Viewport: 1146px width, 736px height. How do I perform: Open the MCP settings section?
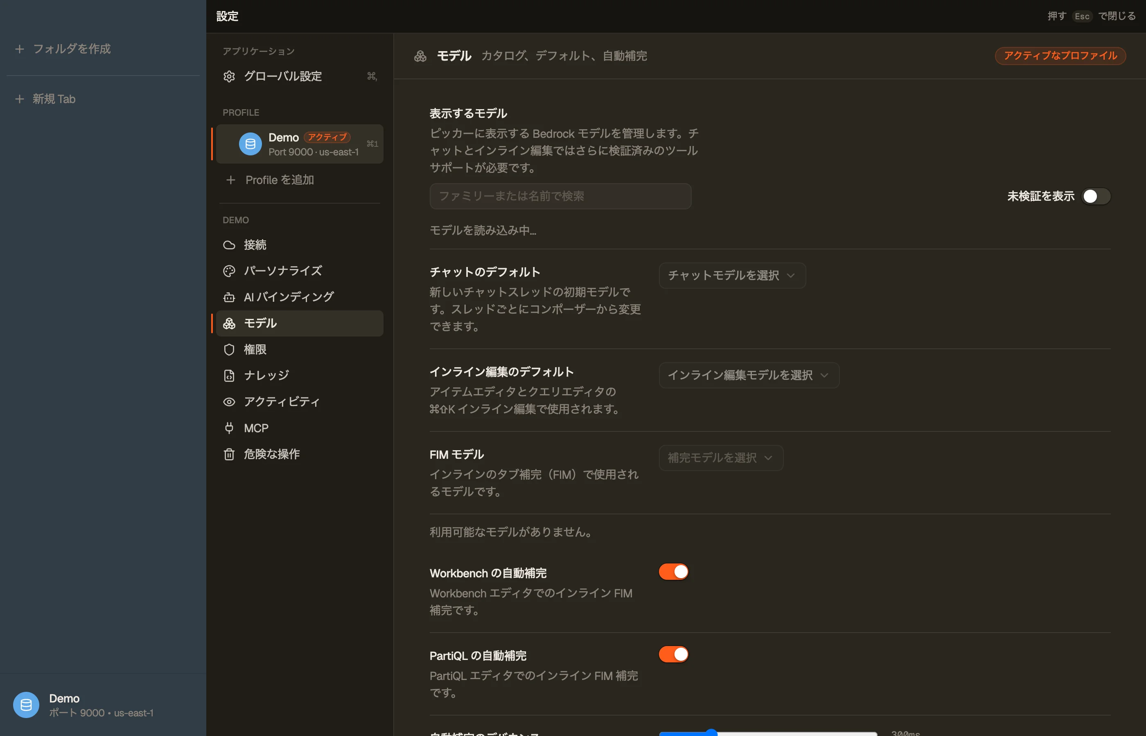[x=300, y=428]
